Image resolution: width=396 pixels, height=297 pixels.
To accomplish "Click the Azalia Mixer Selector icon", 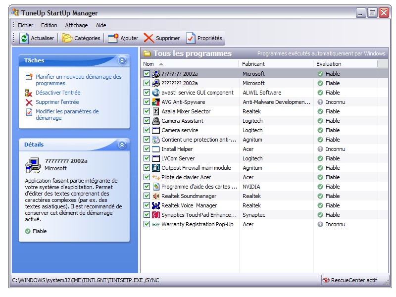I will 156,111.
